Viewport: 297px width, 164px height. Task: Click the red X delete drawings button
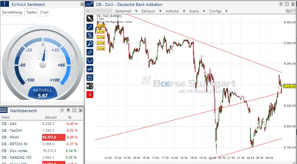tap(90, 95)
